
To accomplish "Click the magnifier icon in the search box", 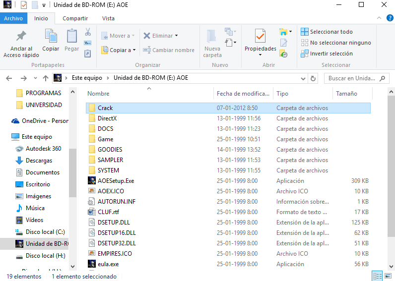I will tap(383, 78).
